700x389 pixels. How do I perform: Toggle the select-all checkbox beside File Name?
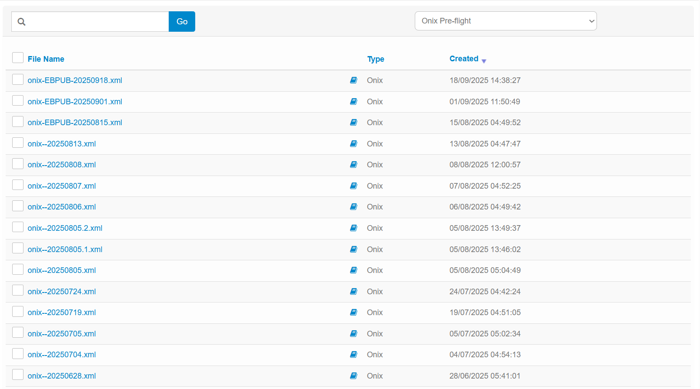point(18,58)
